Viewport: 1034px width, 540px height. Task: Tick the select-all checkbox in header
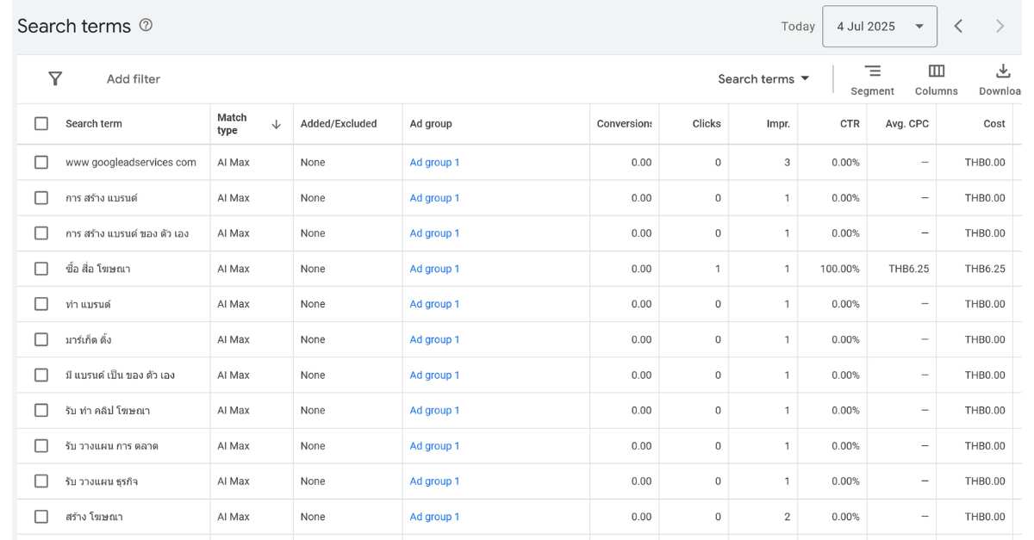click(41, 124)
